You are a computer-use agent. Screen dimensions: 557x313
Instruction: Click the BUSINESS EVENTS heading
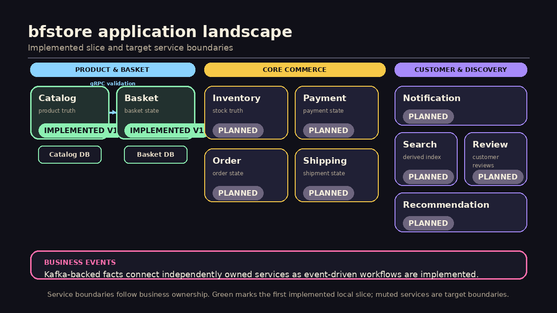(x=80, y=262)
